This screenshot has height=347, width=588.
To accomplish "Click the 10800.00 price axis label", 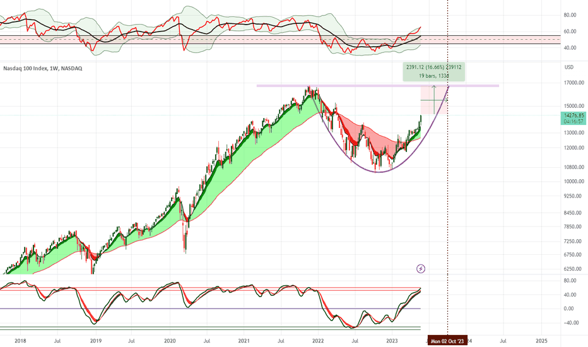I will pos(573,167).
